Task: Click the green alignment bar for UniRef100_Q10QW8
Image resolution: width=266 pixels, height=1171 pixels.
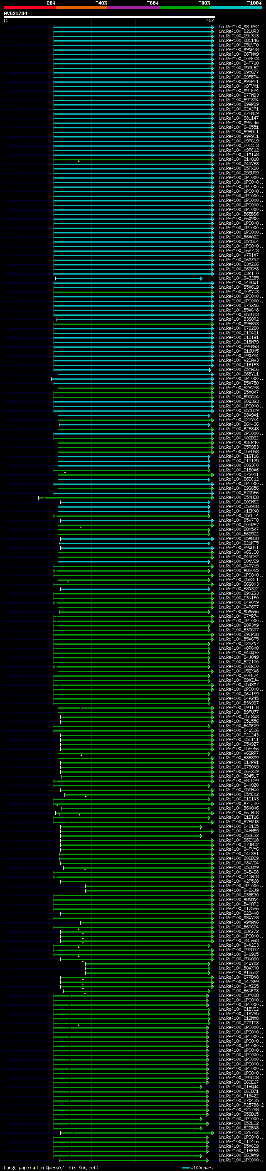Action: click(133, 159)
